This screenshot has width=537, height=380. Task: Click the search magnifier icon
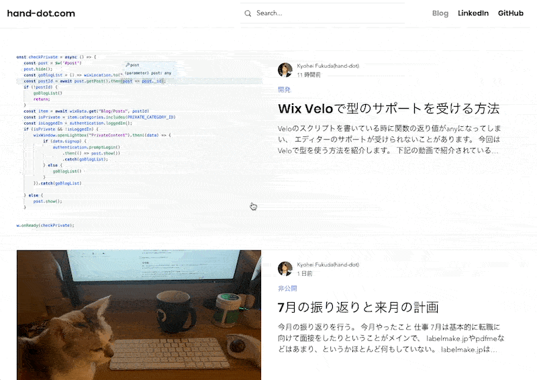tap(248, 13)
